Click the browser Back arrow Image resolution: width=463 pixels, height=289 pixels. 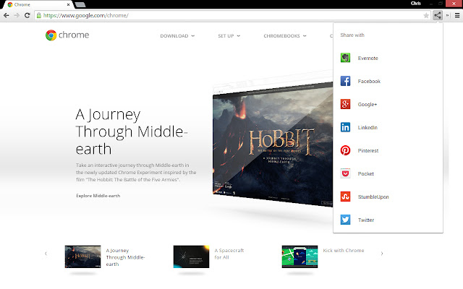pyautogui.click(x=7, y=15)
